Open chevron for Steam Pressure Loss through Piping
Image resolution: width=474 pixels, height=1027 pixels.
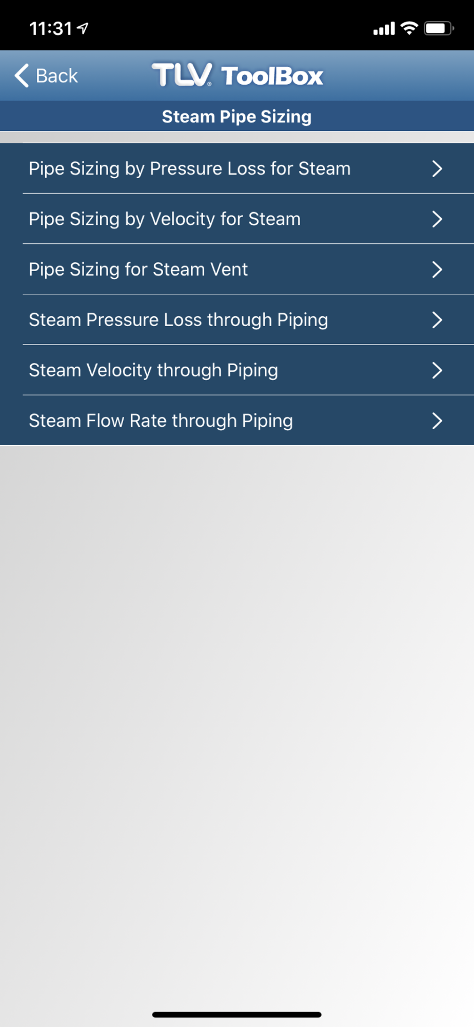pos(437,319)
